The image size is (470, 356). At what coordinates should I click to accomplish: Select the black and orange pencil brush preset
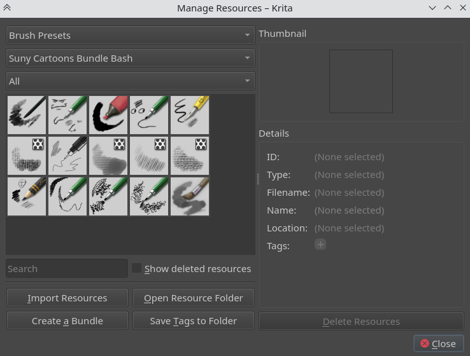[x=27, y=196]
